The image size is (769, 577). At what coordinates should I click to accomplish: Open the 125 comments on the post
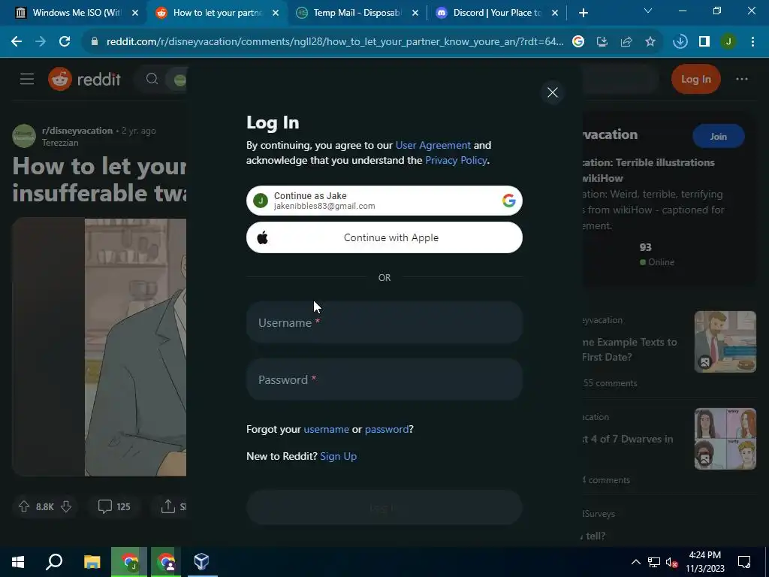coord(114,506)
